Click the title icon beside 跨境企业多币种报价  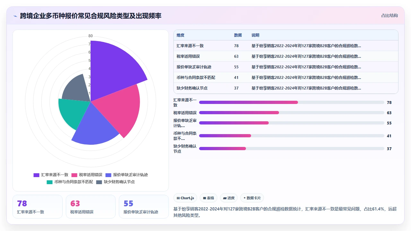click(15, 16)
